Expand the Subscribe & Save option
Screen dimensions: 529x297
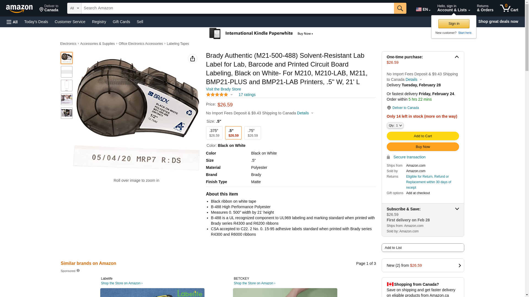(x=457, y=209)
